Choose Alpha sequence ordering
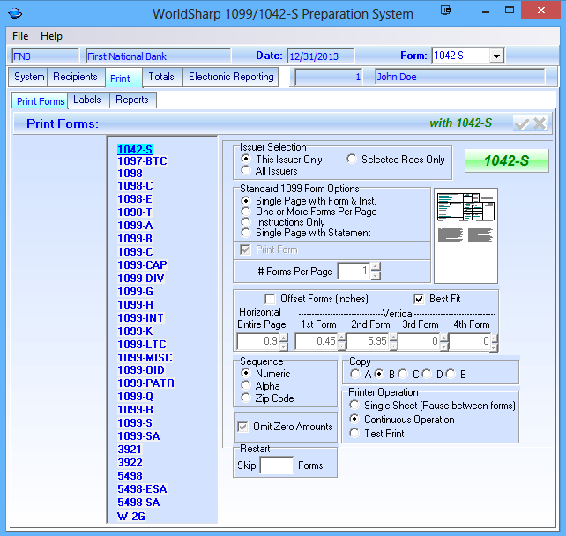Image resolution: width=566 pixels, height=536 pixels. tap(246, 386)
